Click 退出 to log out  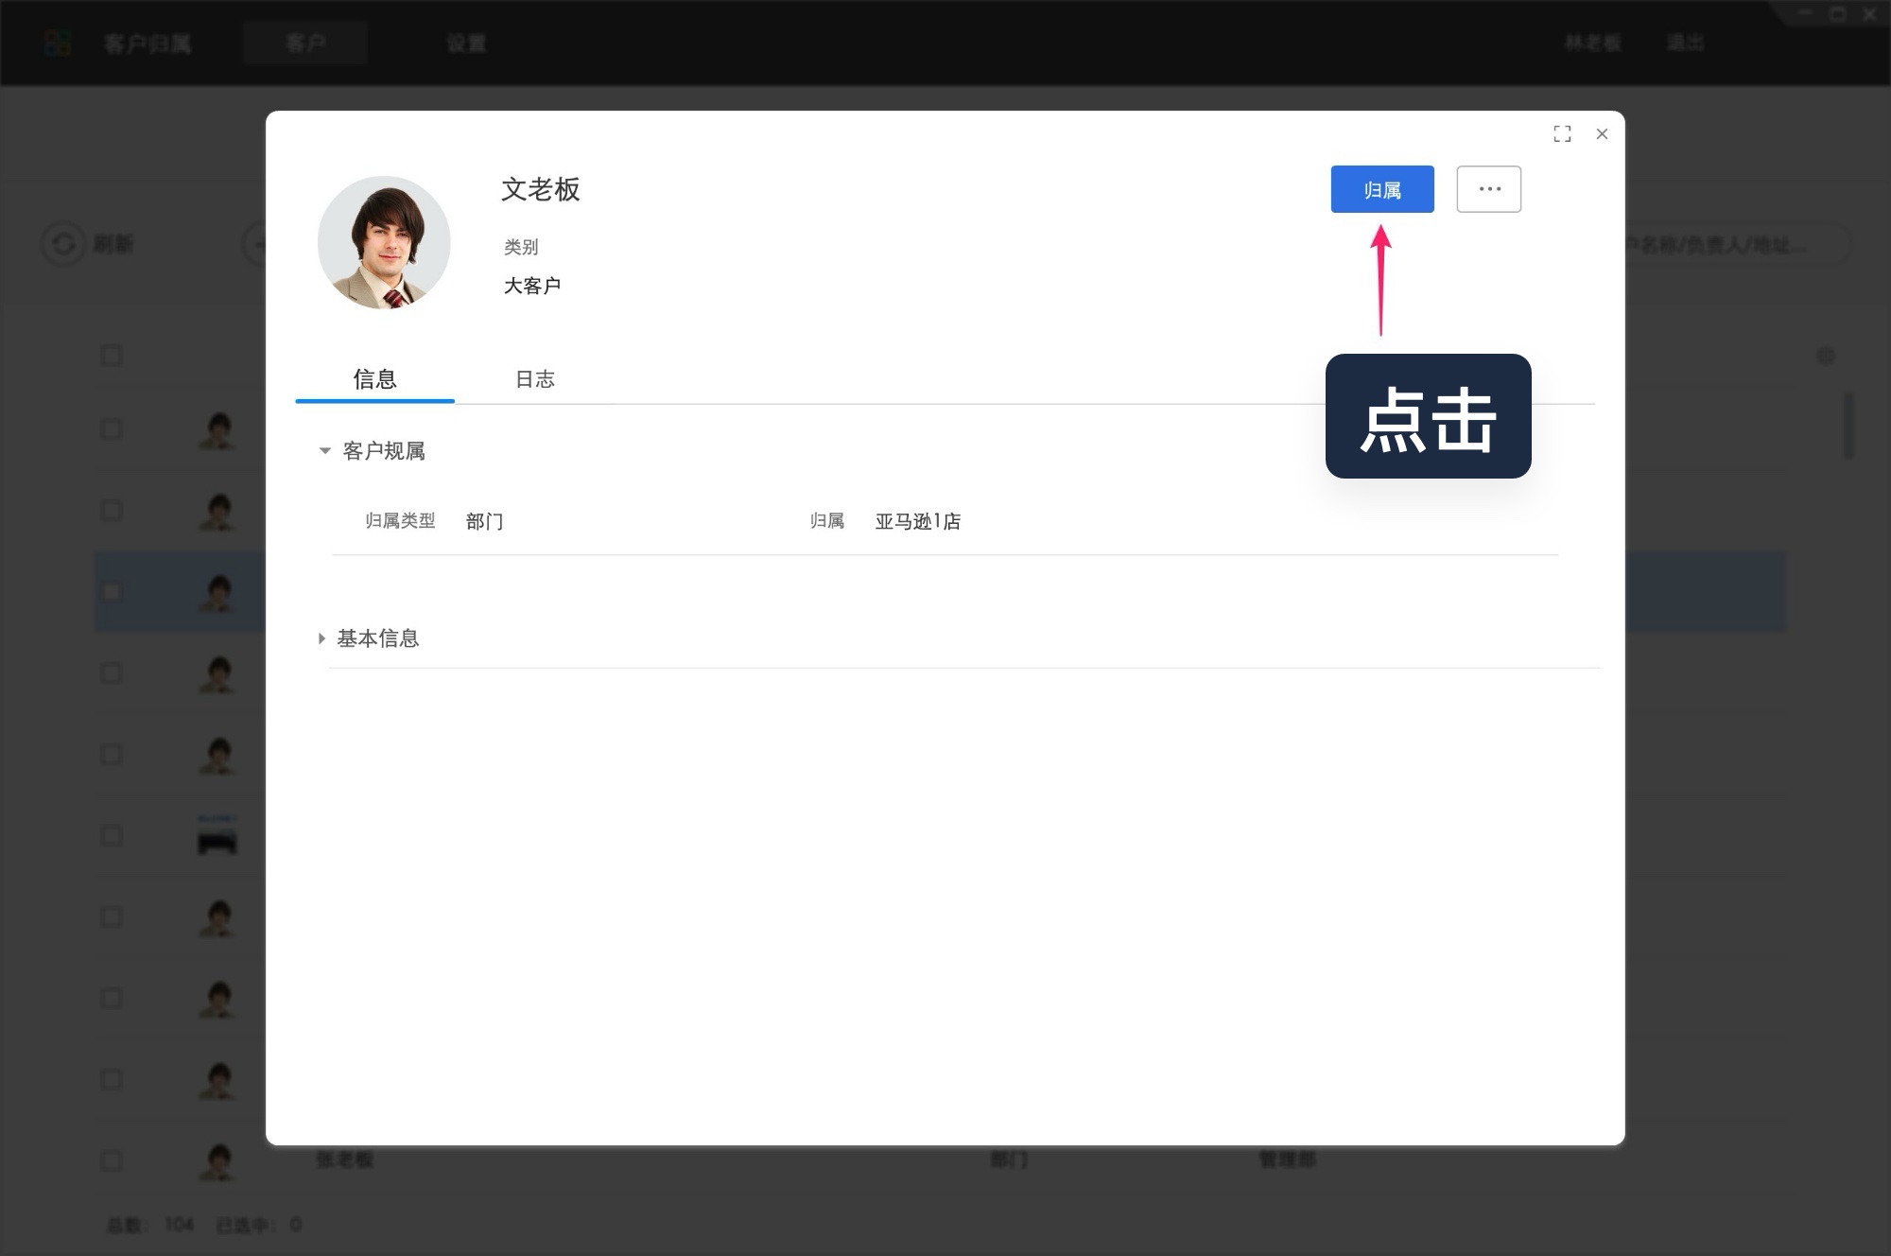click(1687, 43)
